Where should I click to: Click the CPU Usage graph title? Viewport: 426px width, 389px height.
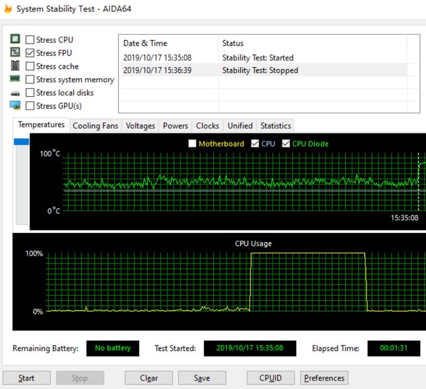click(253, 243)
